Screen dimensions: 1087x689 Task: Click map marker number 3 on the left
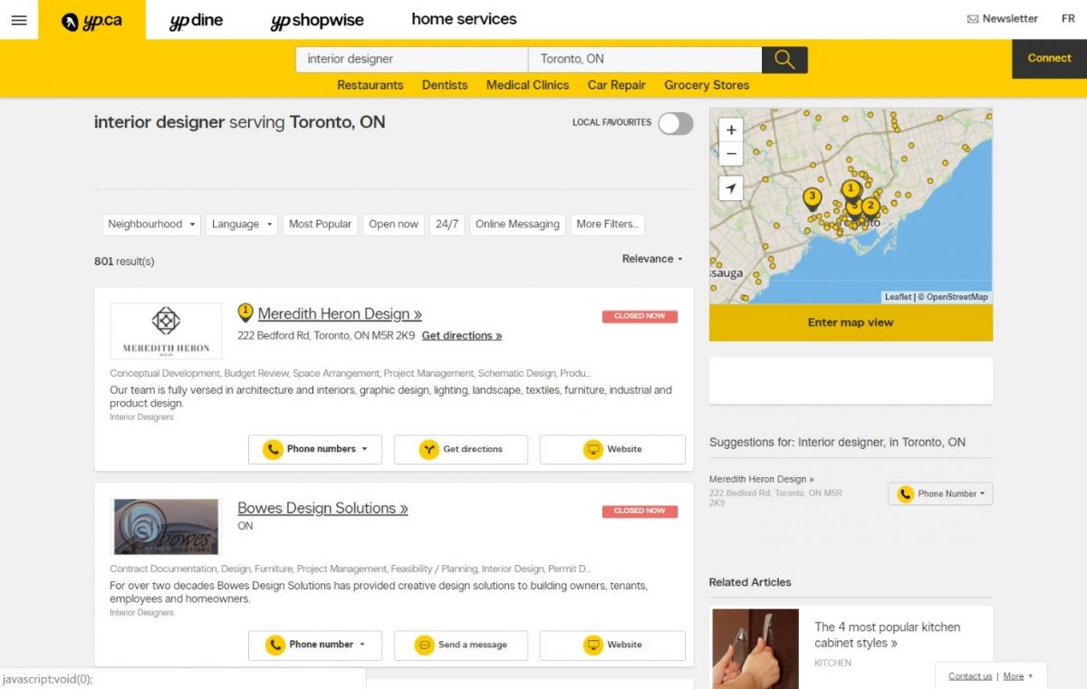pos(812,198)
